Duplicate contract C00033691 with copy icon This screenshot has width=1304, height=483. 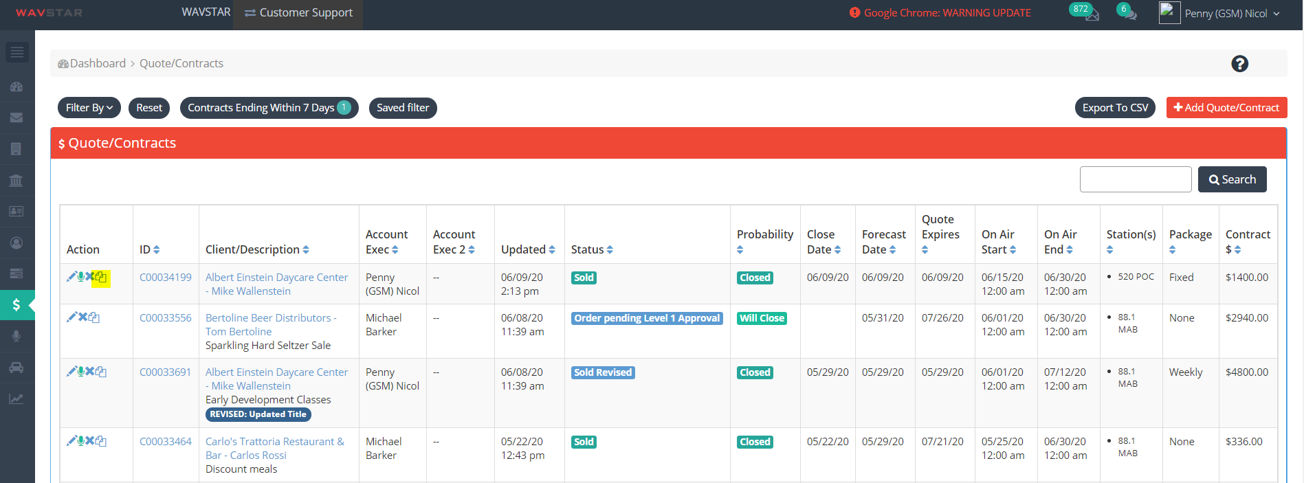click(x=101, y=372)
